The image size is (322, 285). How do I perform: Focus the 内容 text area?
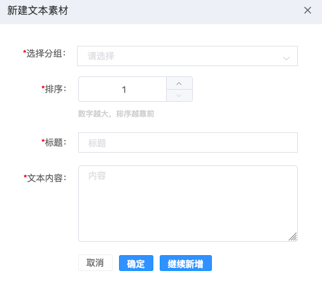[188, 204]
